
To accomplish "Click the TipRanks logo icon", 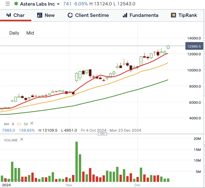I will click(173, 15).
